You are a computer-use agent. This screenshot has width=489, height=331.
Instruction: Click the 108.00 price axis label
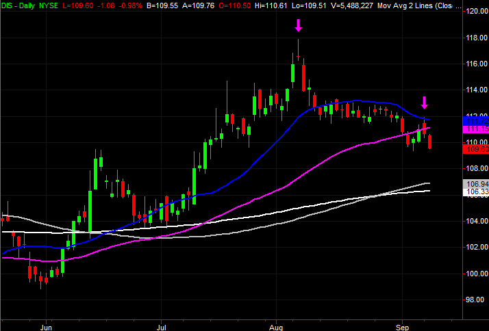(477, 168)
